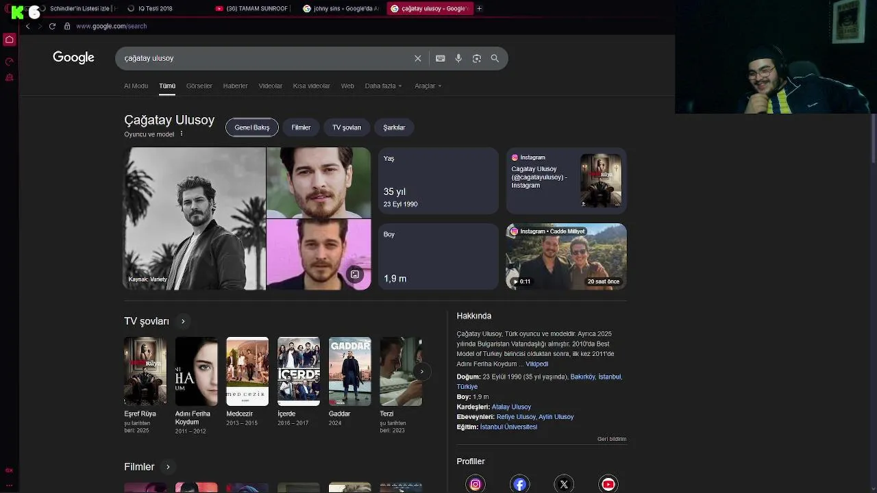Switch to the AI Modu tab
This screenshot has height=493, width=877.
coord(136,86)
